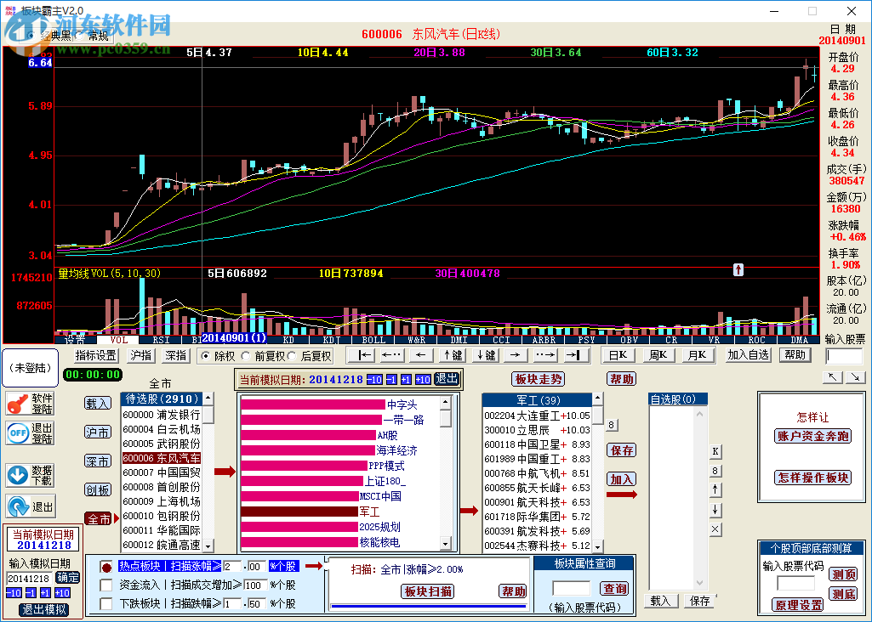Click the 自选股 list down chevron

tap(699, 583)
